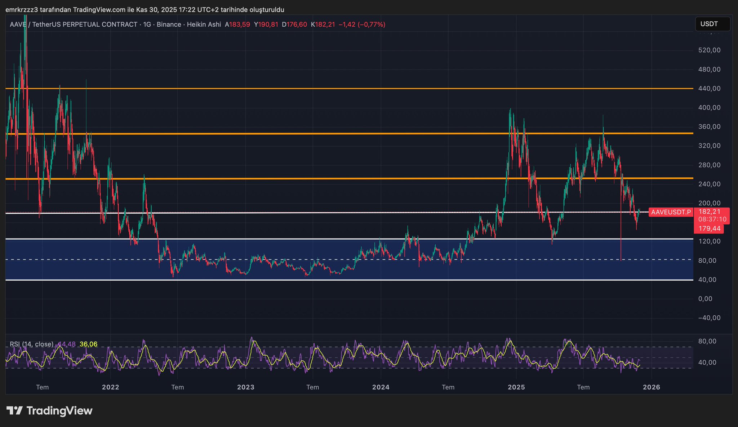
Task: Click the 2025 label on time axis
Action: pyautogui.click(x=516, y=387)
